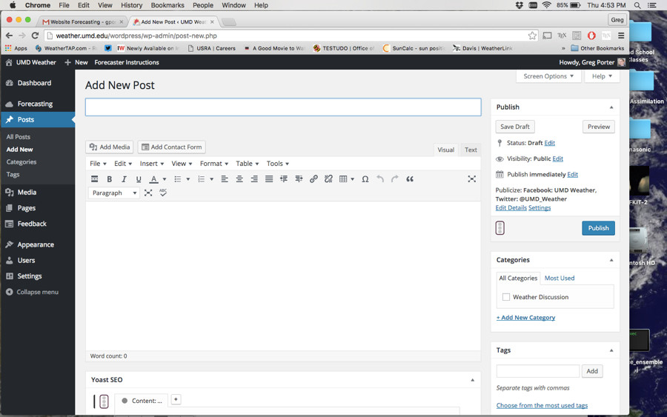This screenshot has height=417, width=667.
Task: Click the Add New Category link
Action: point(525,318)
